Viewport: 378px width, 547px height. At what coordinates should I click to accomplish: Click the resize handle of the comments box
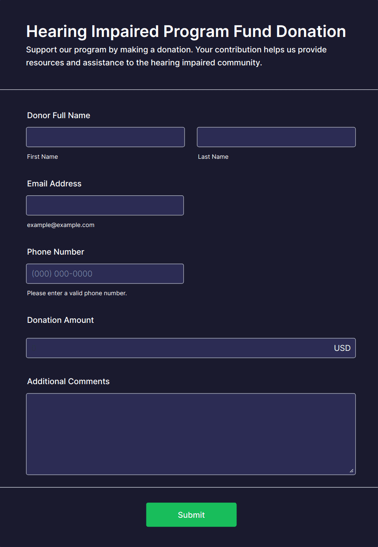[352, 471]
